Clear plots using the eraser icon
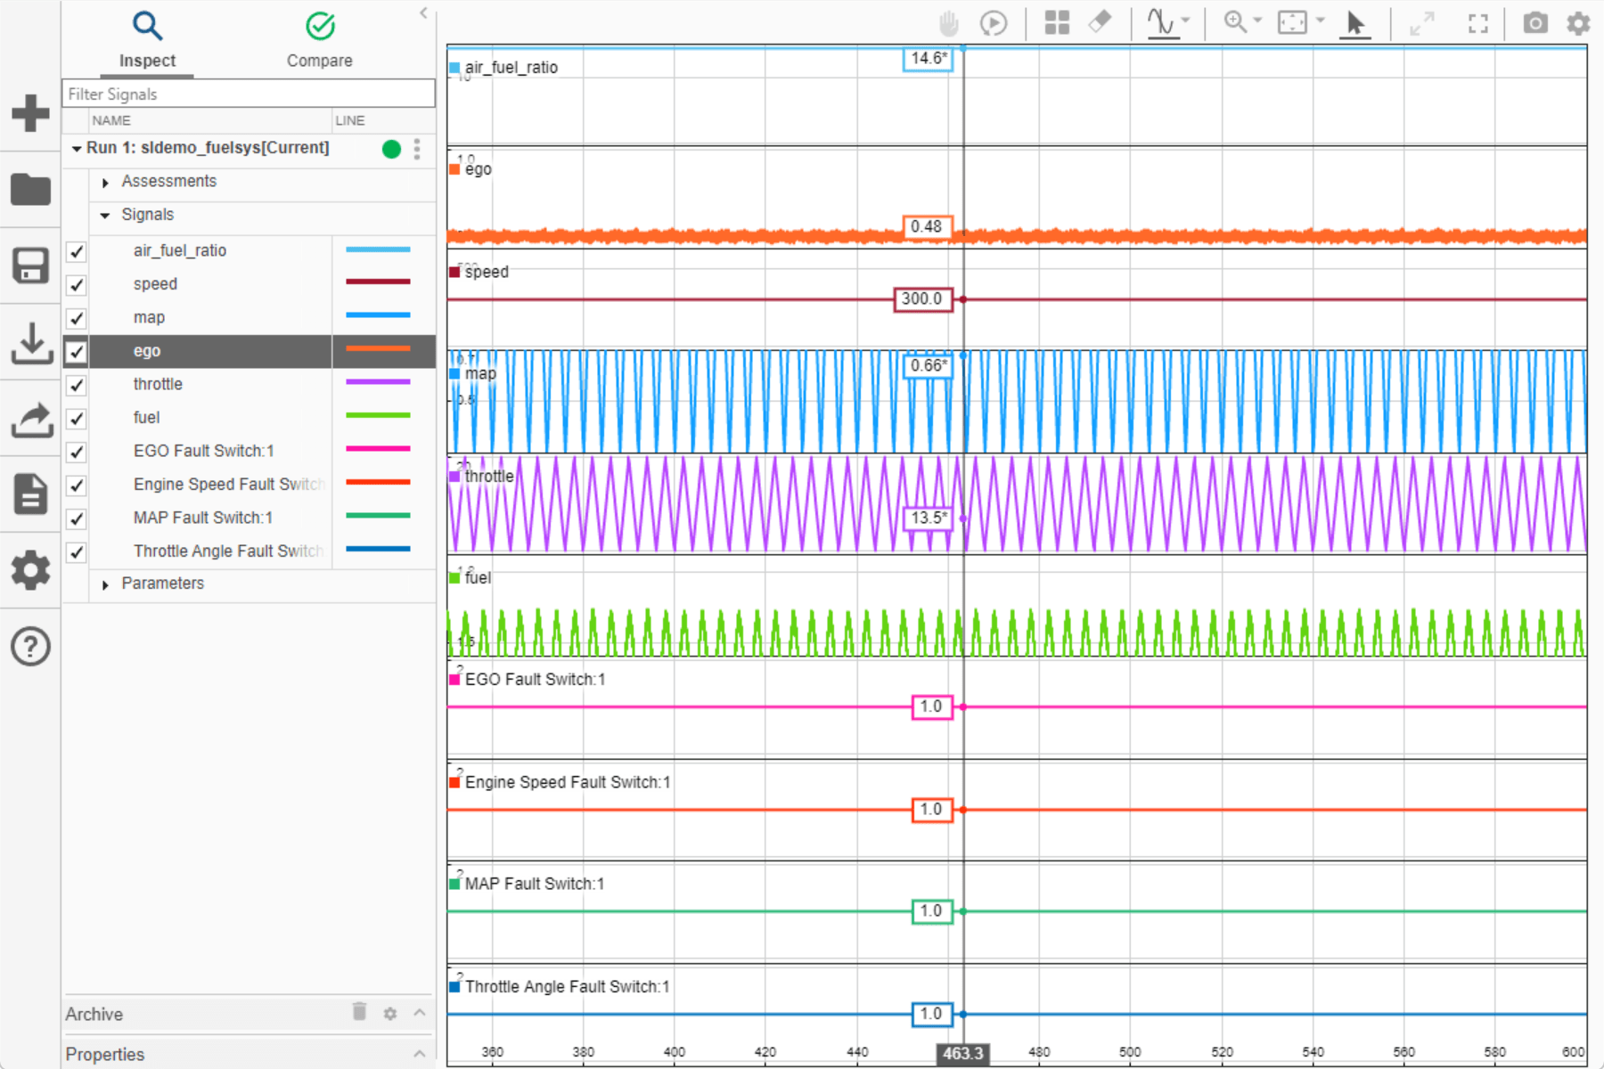The height and width of the screenshot is (1069, 1604). (1101, 24)
